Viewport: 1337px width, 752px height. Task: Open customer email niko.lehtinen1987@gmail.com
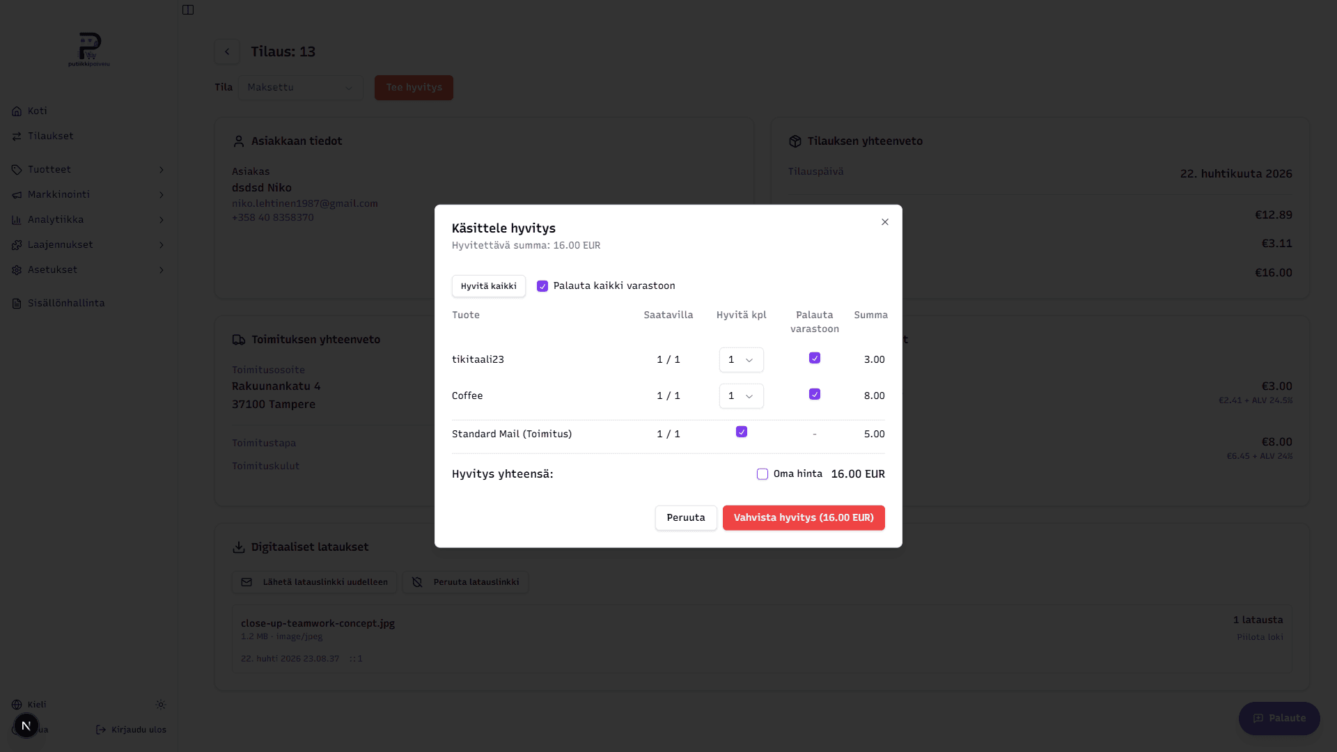(305, 204)
